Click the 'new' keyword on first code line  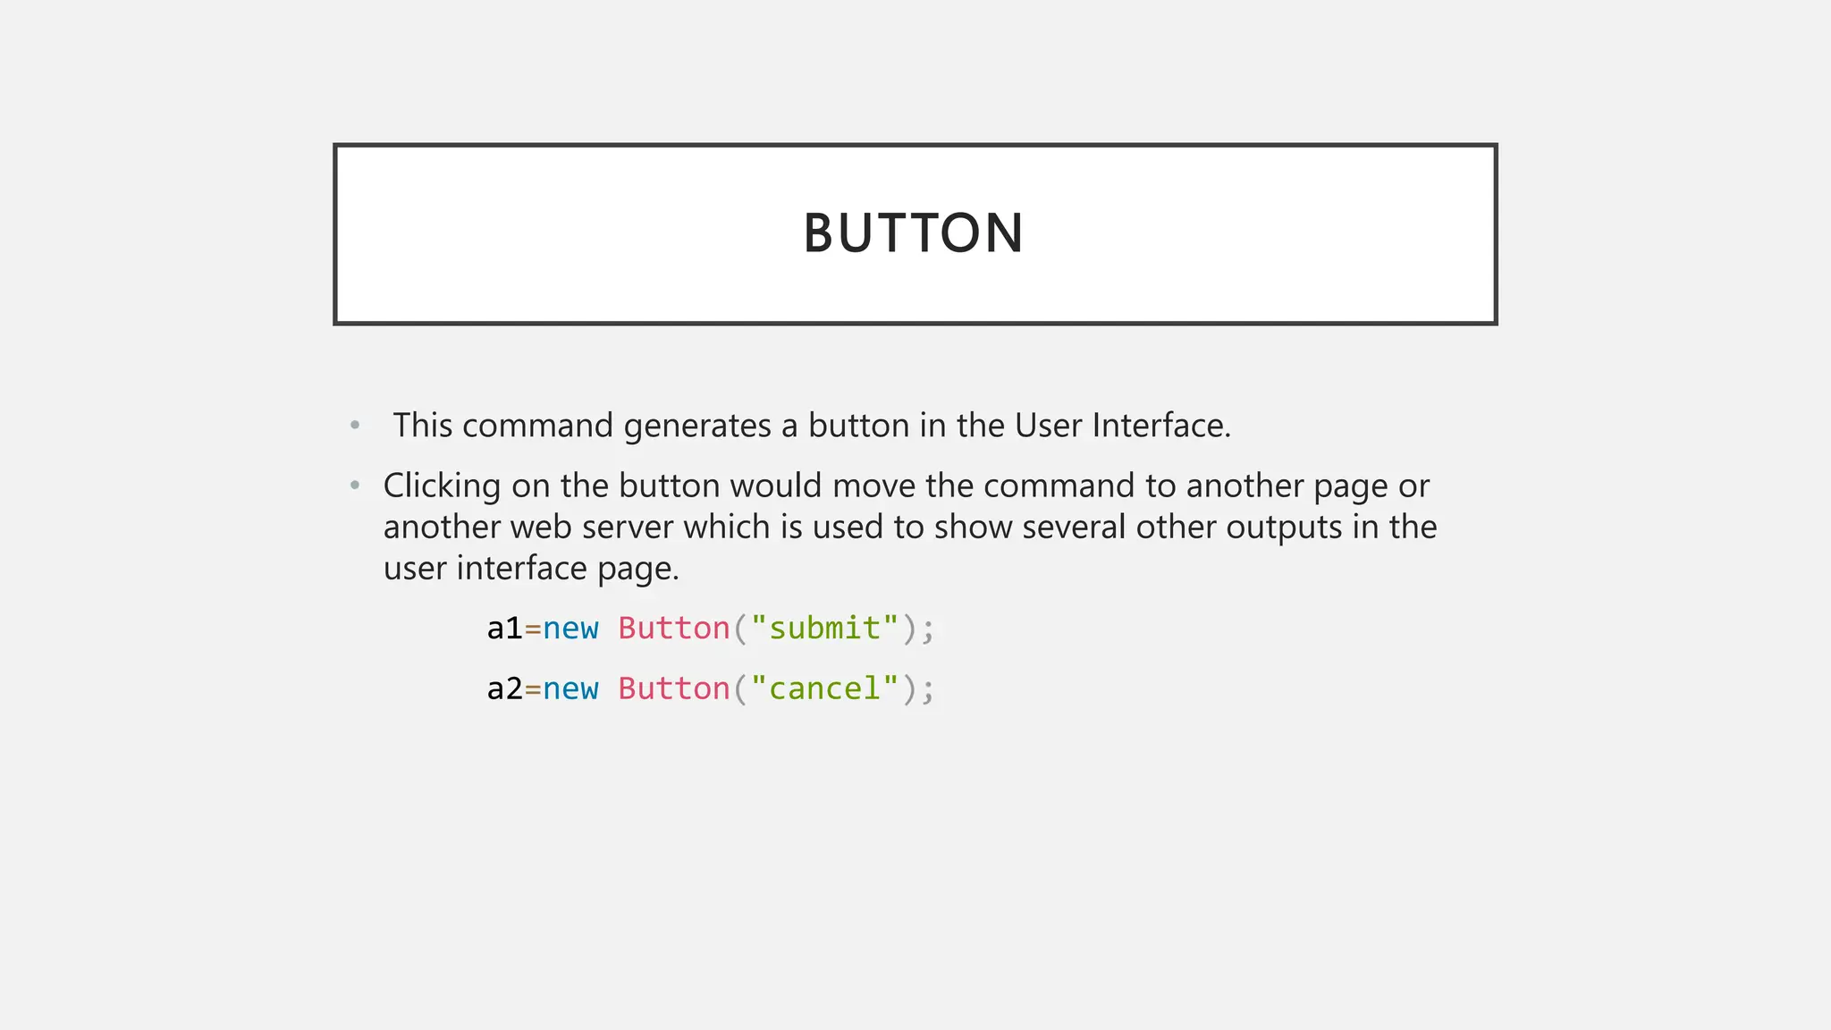(570, 629)
